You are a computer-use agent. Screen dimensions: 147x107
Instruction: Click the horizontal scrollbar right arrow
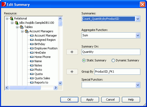pyautogui.click(x=55, y=88)
